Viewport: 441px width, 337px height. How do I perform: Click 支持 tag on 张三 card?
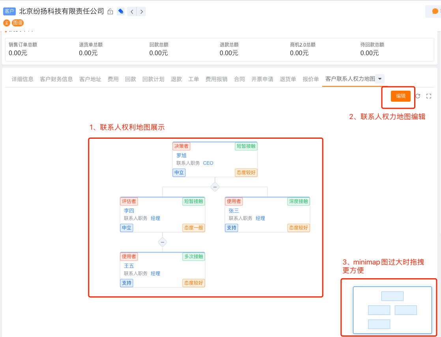(x=232, y=228)
